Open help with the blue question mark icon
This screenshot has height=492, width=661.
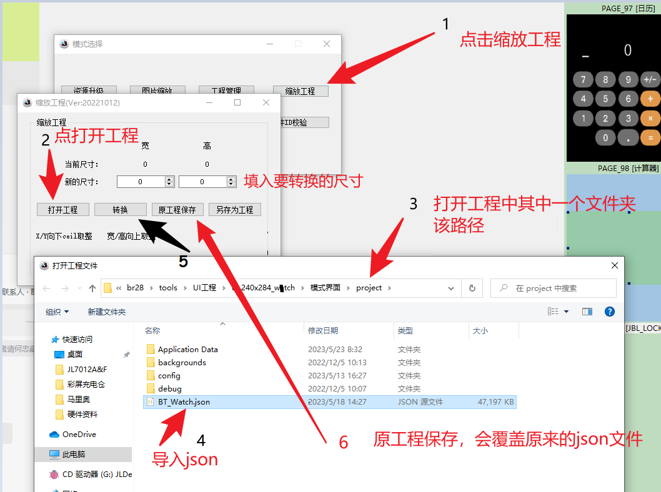coord(610,312)
